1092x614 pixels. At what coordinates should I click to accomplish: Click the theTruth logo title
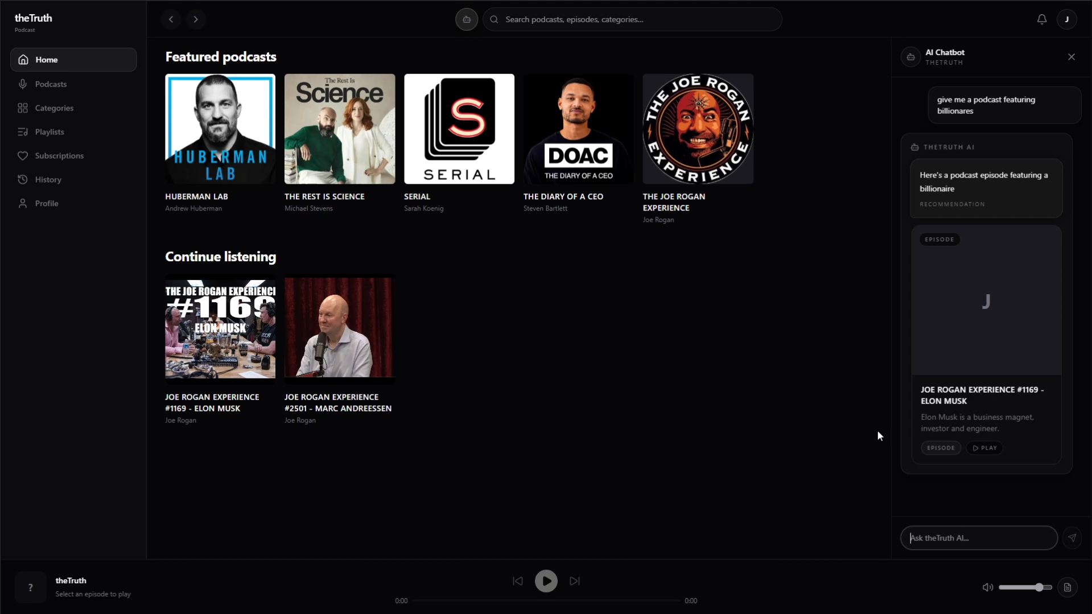click(34, 18)
